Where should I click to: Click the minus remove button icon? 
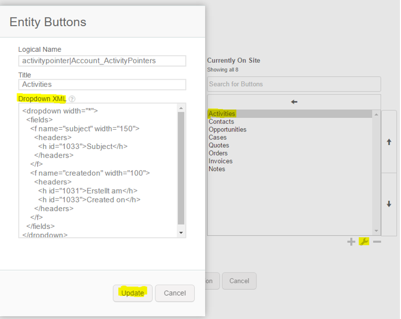coord(377,242)
